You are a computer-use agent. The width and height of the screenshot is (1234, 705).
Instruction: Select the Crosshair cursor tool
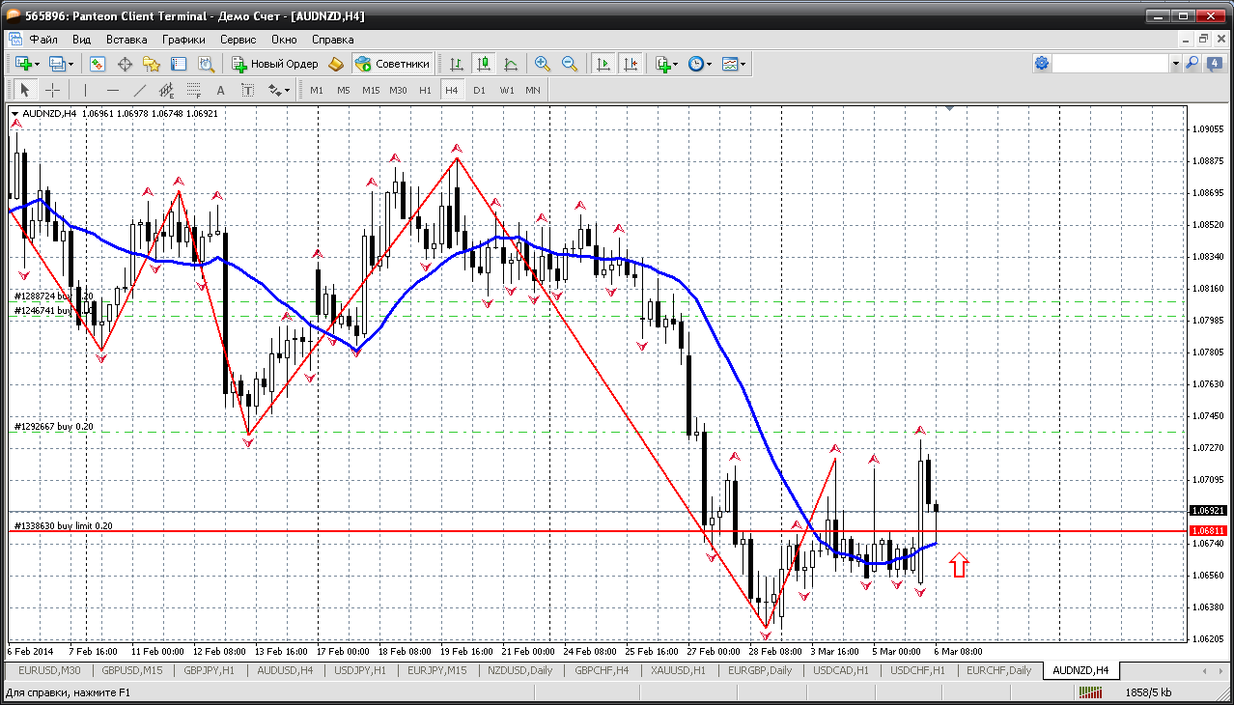[x=52, y=90]
